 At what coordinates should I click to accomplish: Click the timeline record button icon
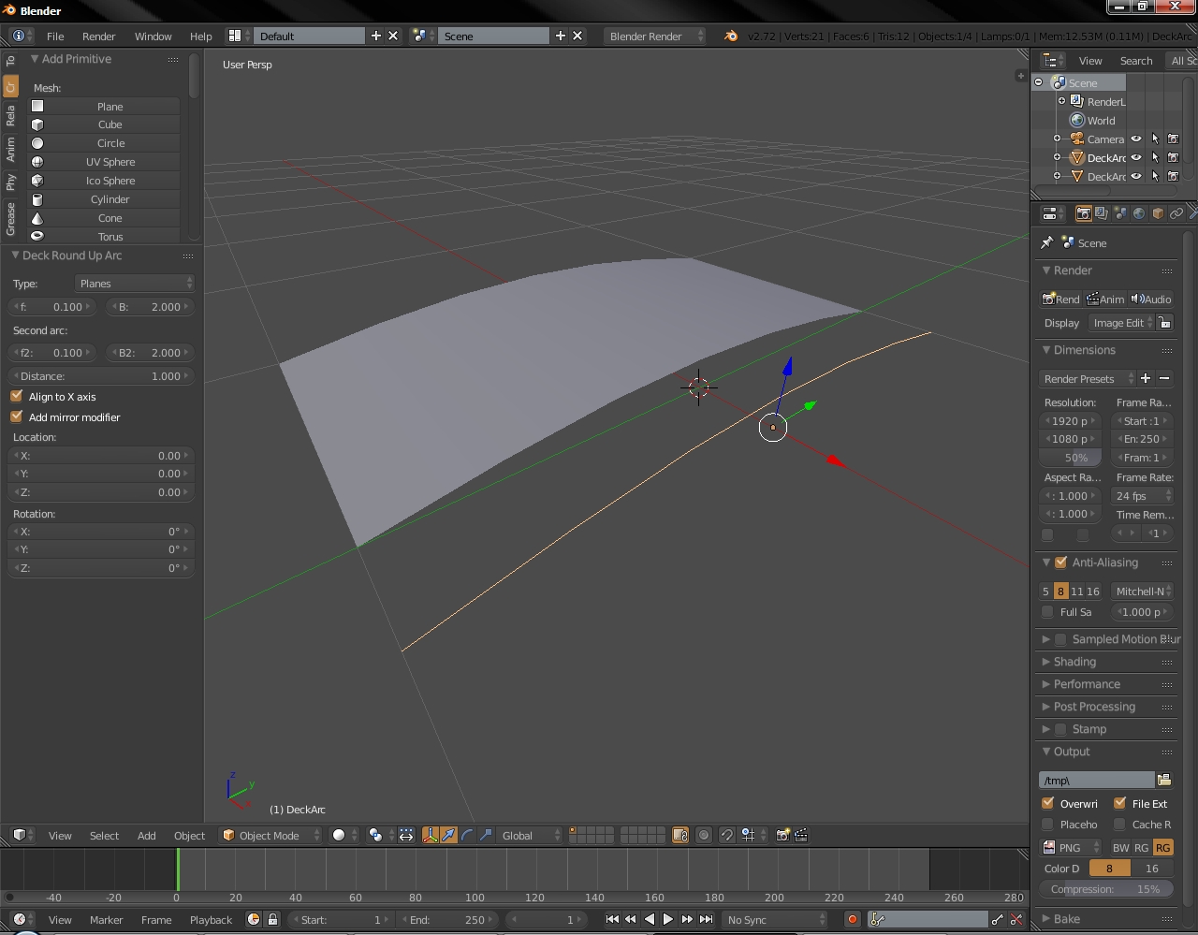(x=852, y=919)
